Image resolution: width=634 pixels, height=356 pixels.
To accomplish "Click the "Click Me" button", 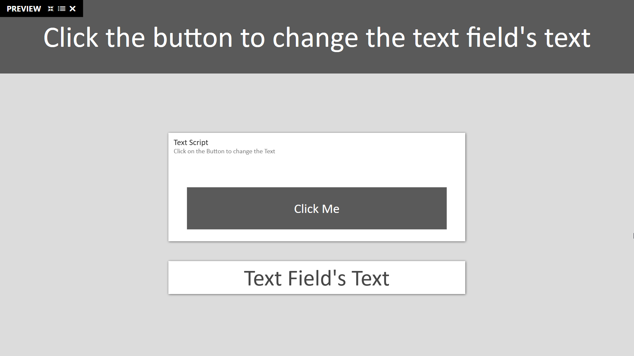I will (317, 208).
